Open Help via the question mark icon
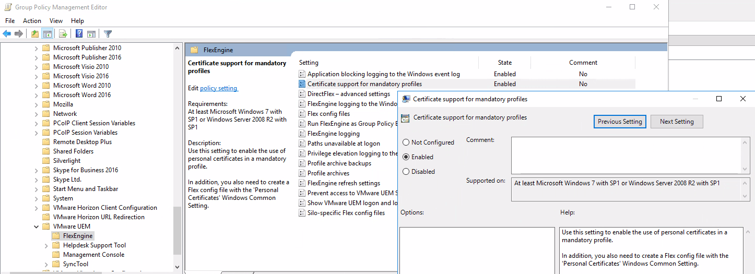Viewport: 755px width, 274px height. tap(79, 34)
